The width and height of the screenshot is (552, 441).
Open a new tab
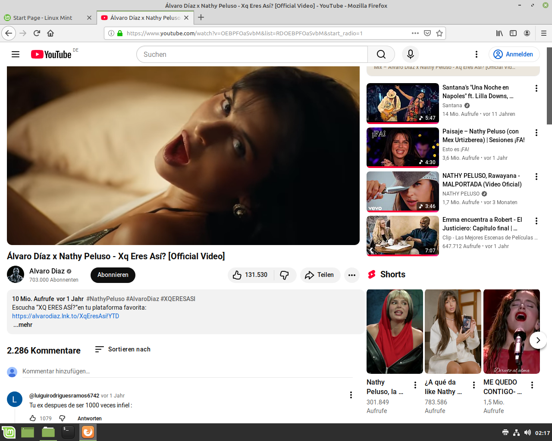click(x=201, y=18)
